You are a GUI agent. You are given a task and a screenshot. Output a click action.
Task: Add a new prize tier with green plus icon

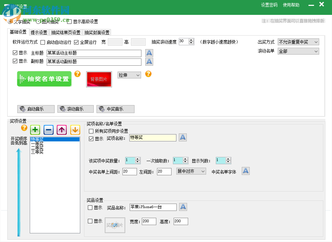pyautogui.click(x=35, y=130)
